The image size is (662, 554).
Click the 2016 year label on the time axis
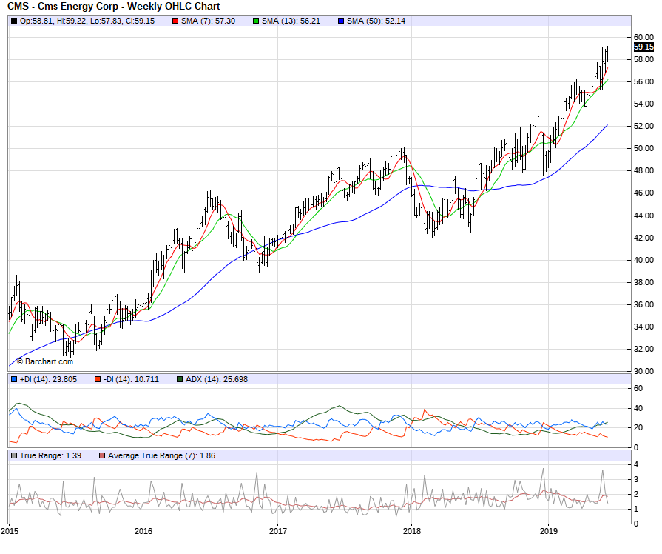(x=143, y=531)
